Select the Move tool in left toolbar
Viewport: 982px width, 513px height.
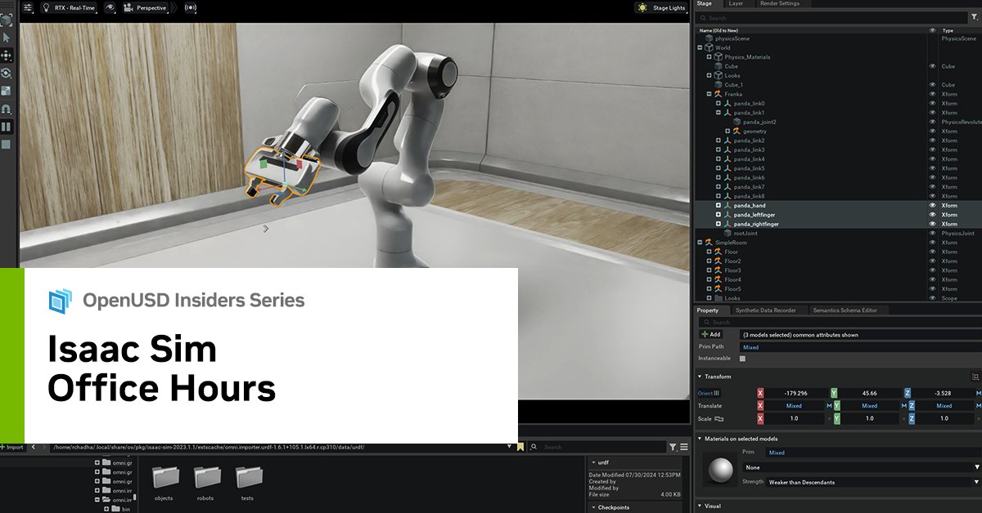tap(6, 55)
